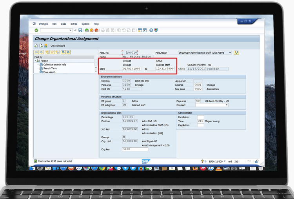Click the end date field 12/31/9999
Image resolution: width=294 pixels, height=199 pixels.
tap(165, 69)
